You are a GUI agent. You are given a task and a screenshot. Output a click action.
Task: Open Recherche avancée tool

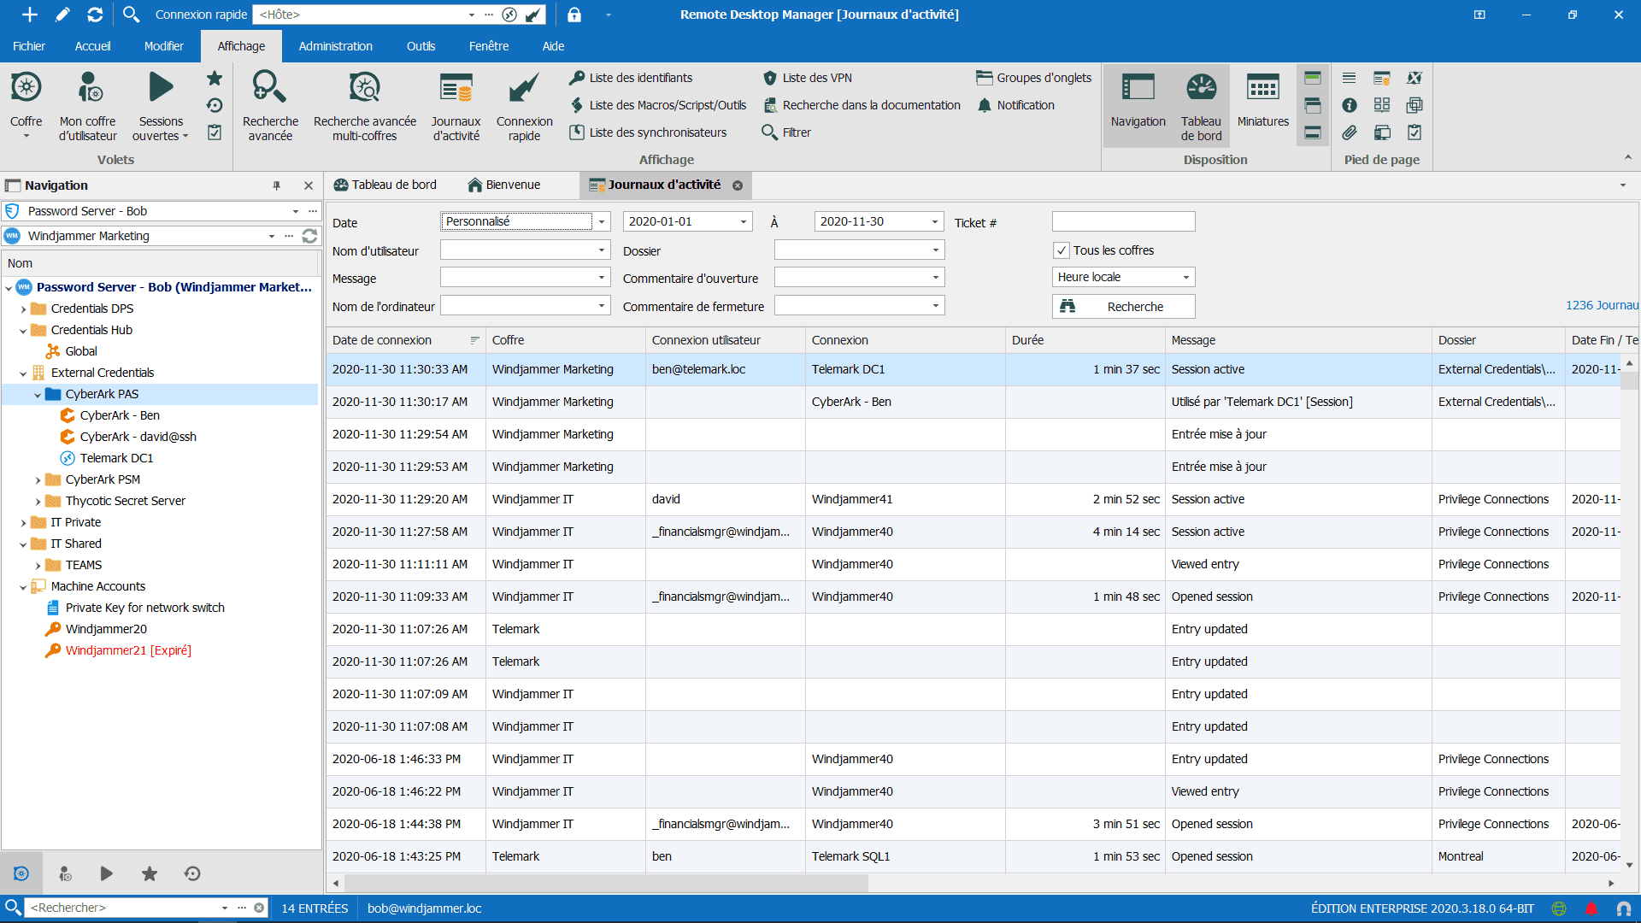coord(270,105)
